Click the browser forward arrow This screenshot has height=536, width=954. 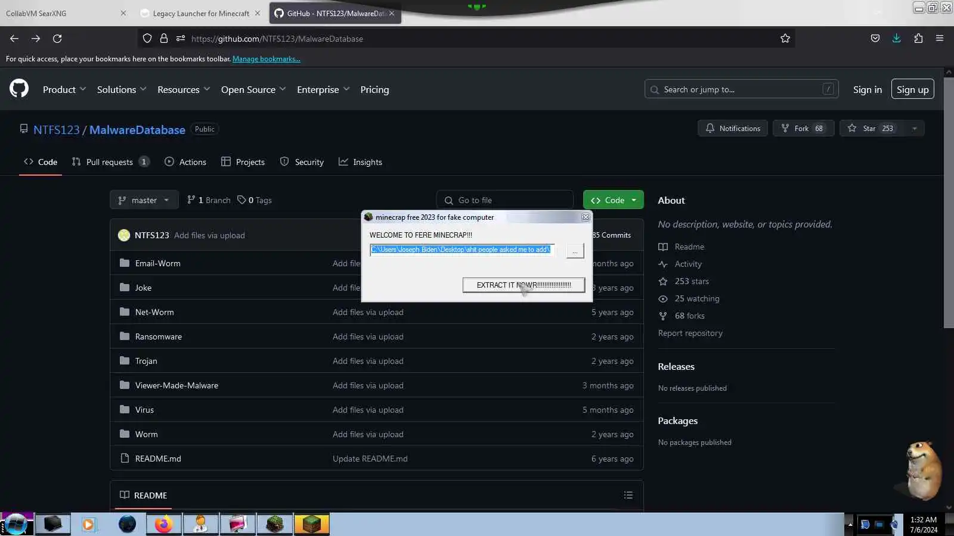36,39
